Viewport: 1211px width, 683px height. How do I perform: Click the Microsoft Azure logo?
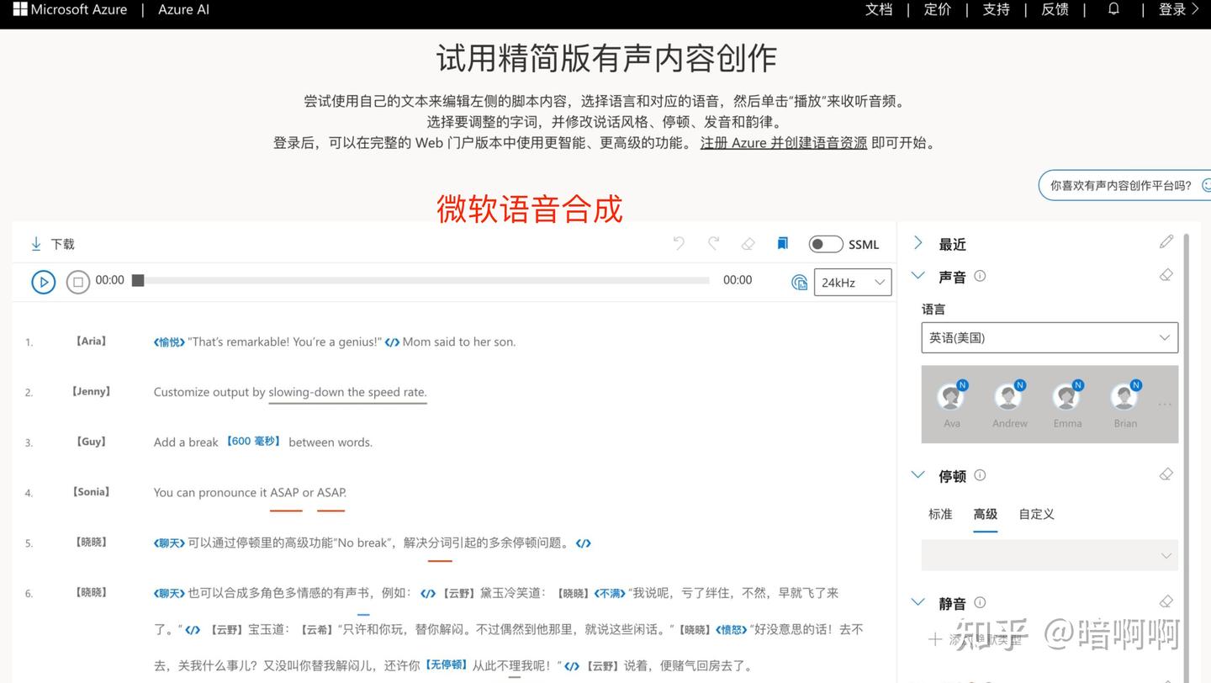click(x=70, y=10)
